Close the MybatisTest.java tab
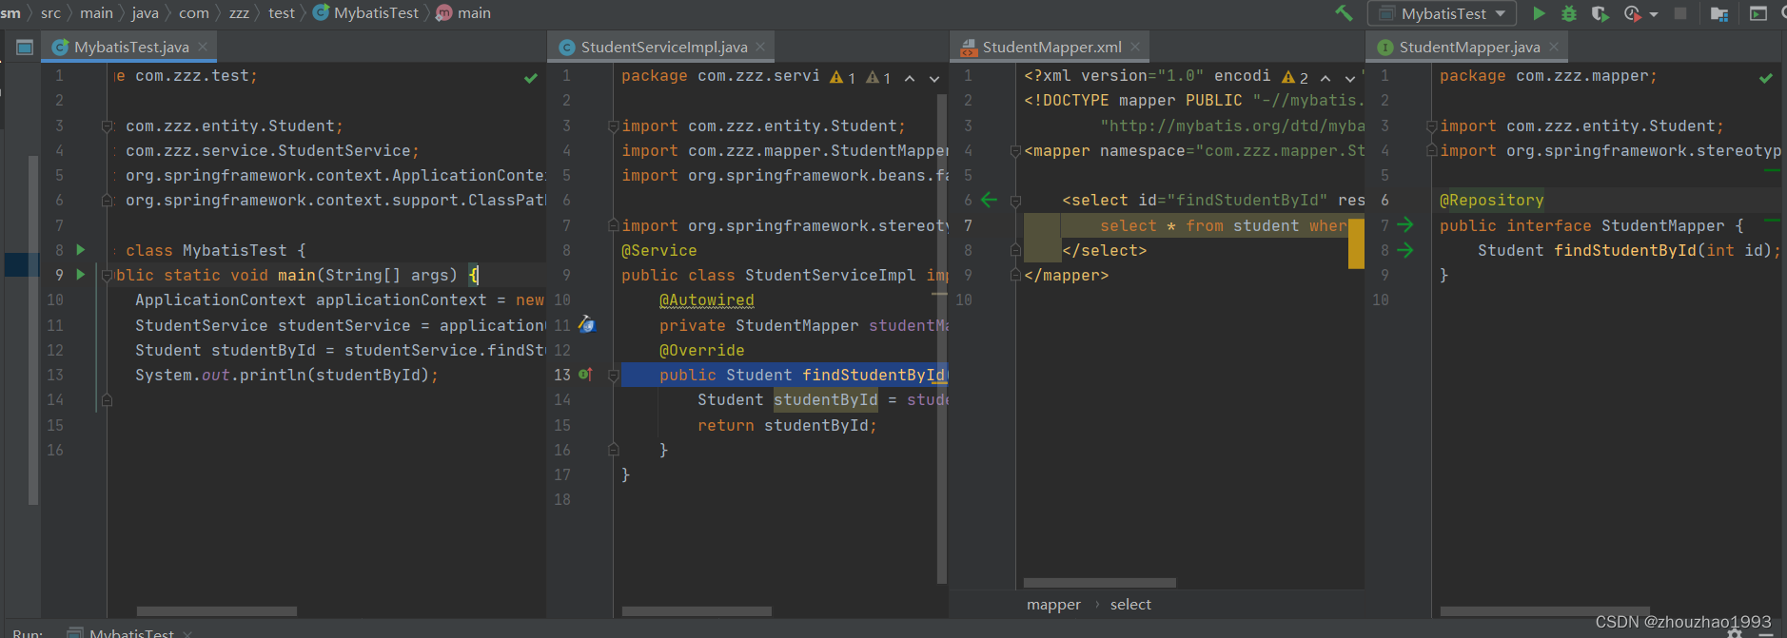 click(x=203, y=47)
